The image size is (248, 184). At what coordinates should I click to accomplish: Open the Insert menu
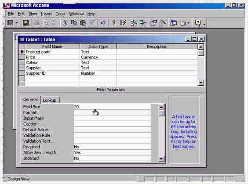coord(46,14)
